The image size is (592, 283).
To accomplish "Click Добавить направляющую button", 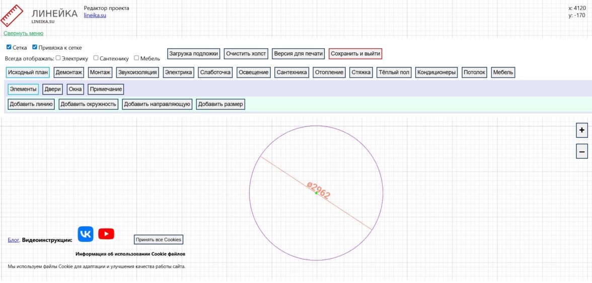I will (x=157, y=105).
